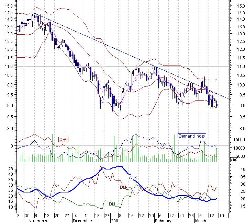Click the 9.0 price on right axis
The width and height of the screenshot is (246, 223).
(x=242, y=105)
